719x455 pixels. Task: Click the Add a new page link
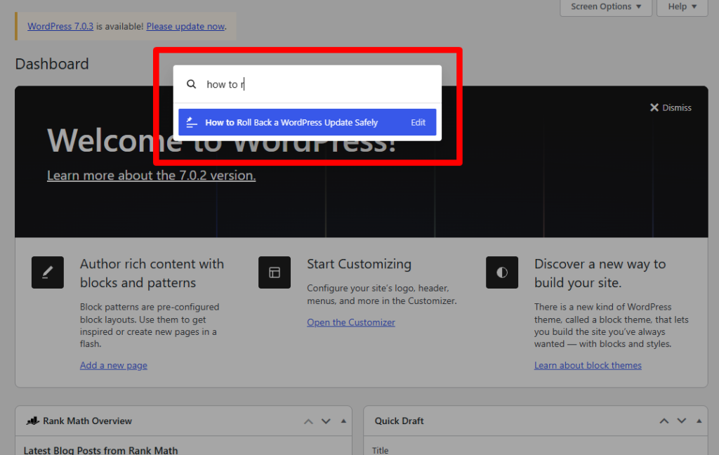(114, 365)
